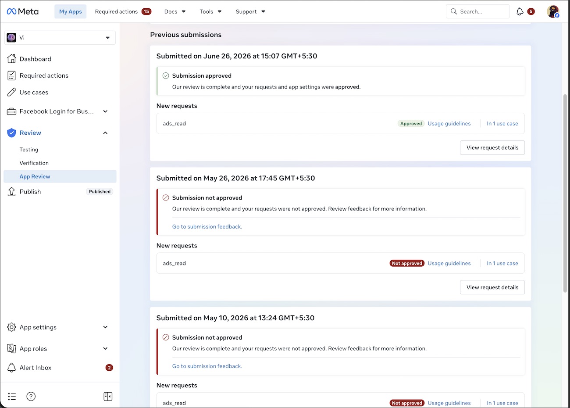Click the notification count badge 5
The height and width of the screenshot is (408, 570).
tap(531, 11)
